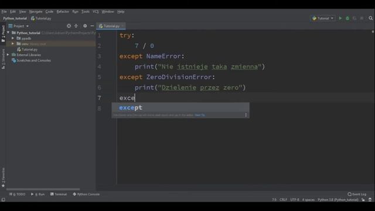Start debugging with the green bug icon
375x211 pixels.
point(347,18)
